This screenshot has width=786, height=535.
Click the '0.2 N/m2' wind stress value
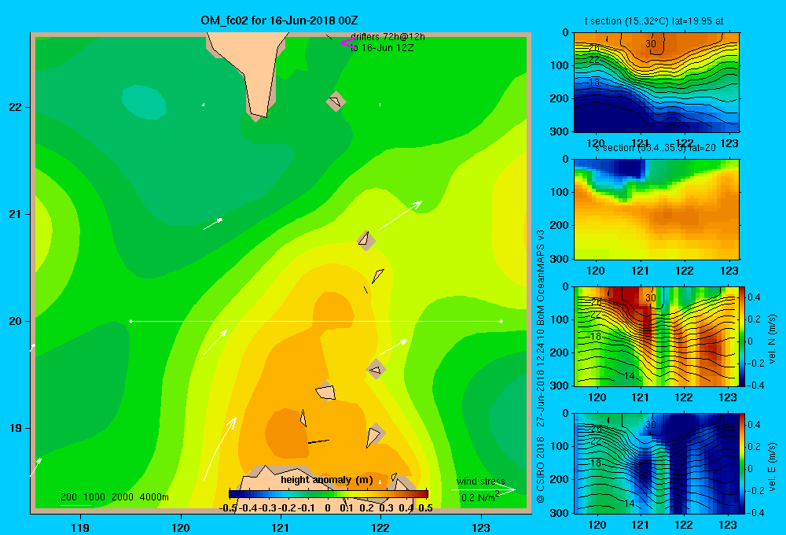pos(479,497)
